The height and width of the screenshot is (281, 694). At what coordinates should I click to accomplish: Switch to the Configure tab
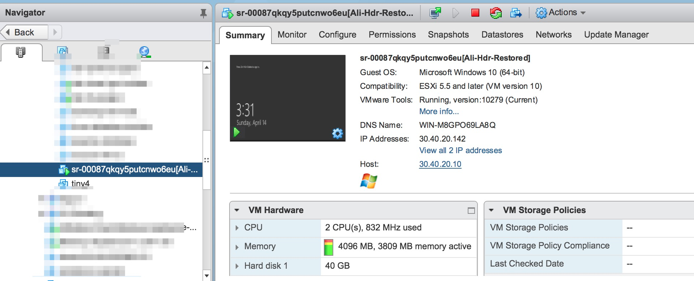pyautogui.click(x=338, y=35)
